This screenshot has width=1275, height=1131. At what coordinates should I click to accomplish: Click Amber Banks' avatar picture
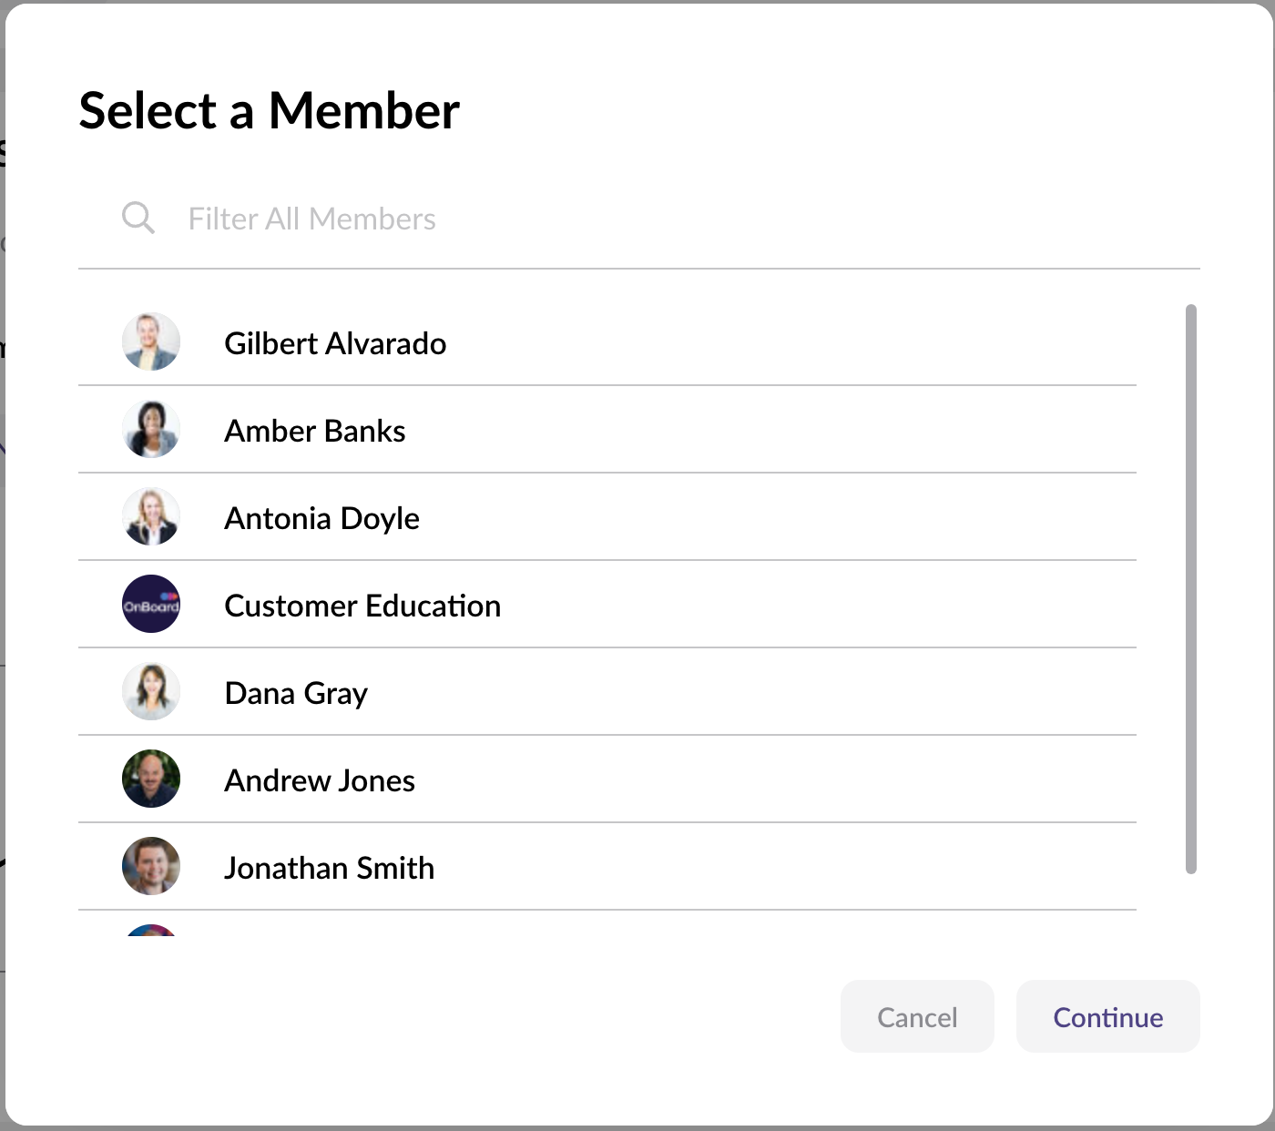pyautogui.click(x=151, y=430)
